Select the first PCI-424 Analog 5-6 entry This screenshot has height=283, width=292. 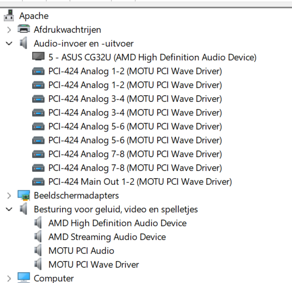135,126
